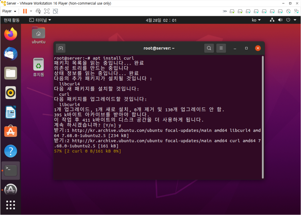Open the ubuntu home folder on desktop
Image resolution: width=301 pixels, height=215 pixels.
(x=39, y=35)
